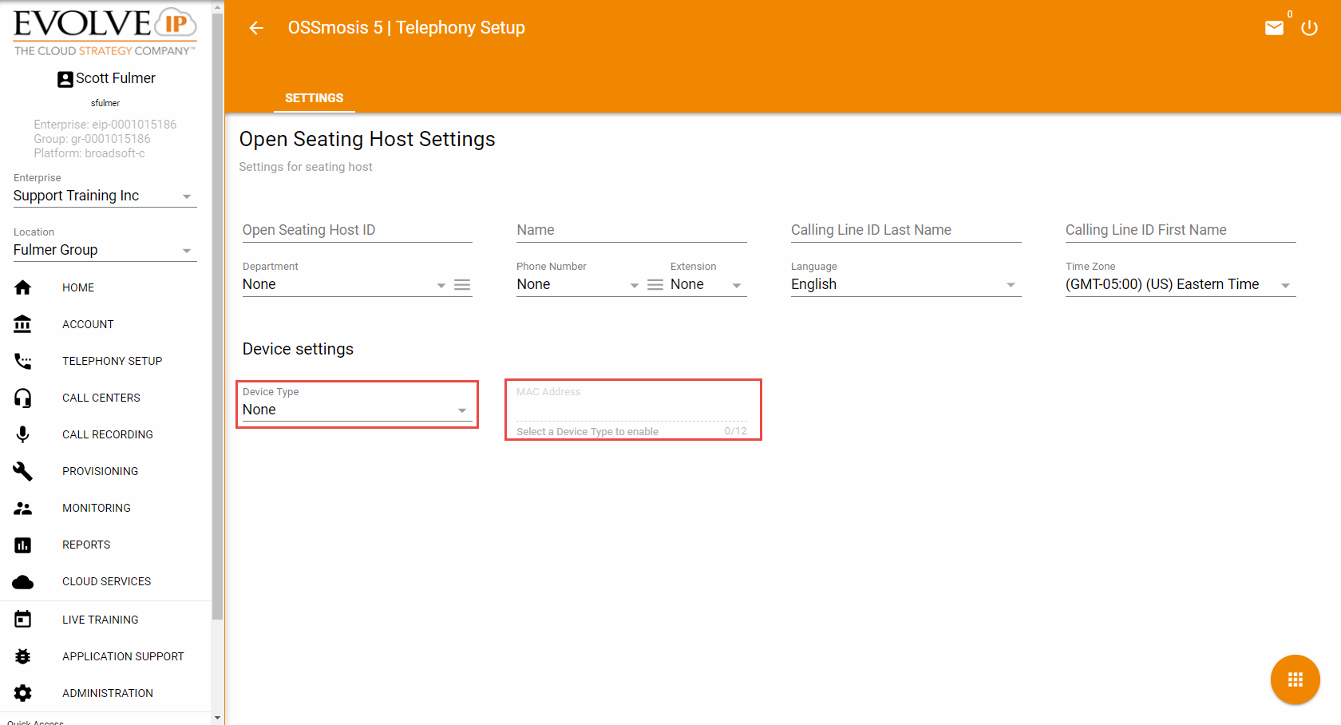Open the Time Zone dropdown

point(1179,285)
